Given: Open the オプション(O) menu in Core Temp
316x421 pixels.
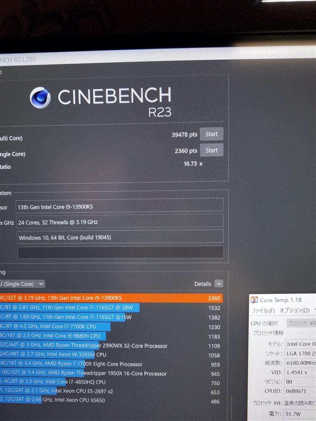Looking at the screenshot, I should [x=295, y=310].
